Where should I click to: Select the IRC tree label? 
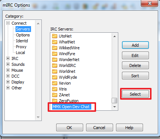15,58
